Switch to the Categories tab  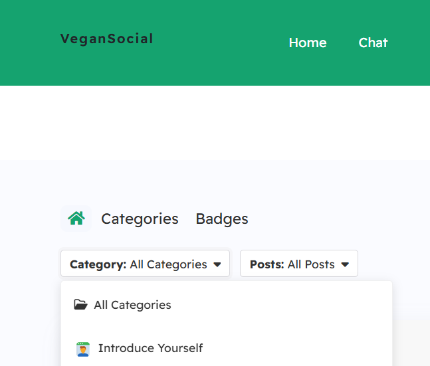(x=140, y=219)
